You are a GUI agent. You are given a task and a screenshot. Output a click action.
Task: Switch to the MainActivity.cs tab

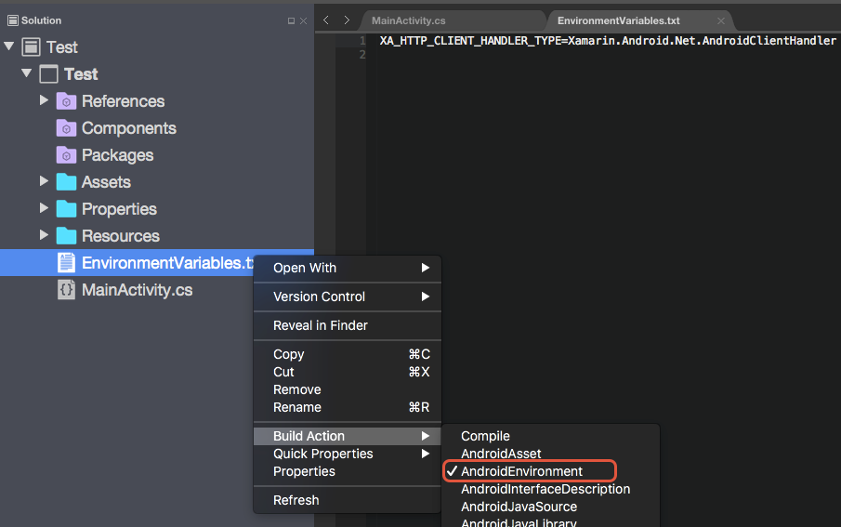[408, 21]
